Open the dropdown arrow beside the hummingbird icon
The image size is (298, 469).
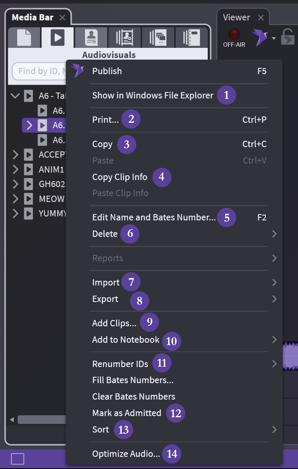(x=273, y=38)
